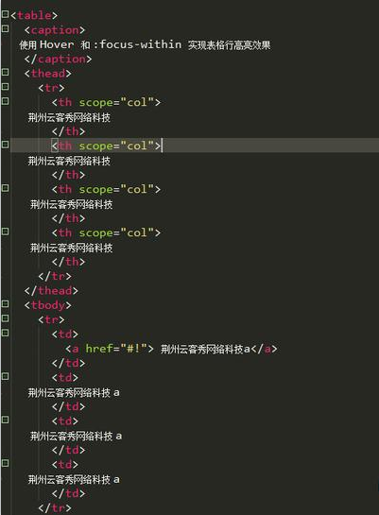Fold the third td block in tbody
Screen dimensions: 379x515
tap(5, 420)
